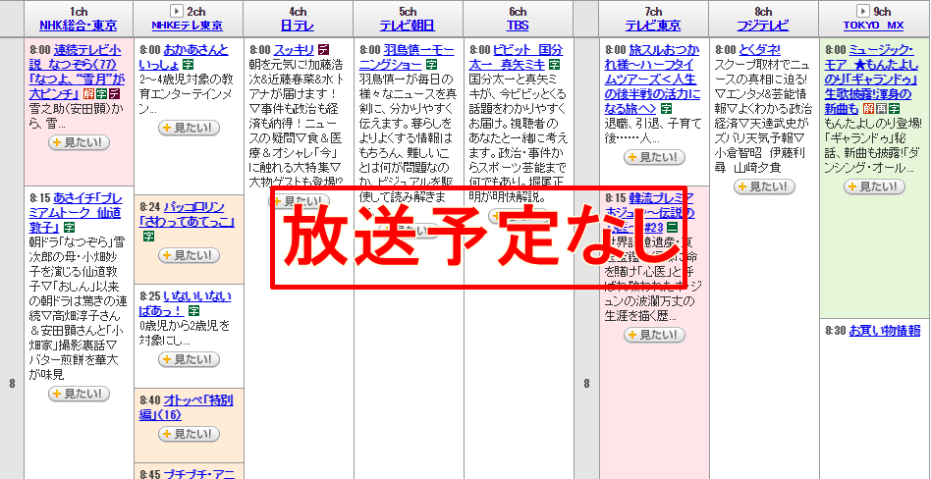Open the TBS channel link
The image size is (931, 479).
point(518,26)
